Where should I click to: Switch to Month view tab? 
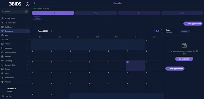(53, 13)
